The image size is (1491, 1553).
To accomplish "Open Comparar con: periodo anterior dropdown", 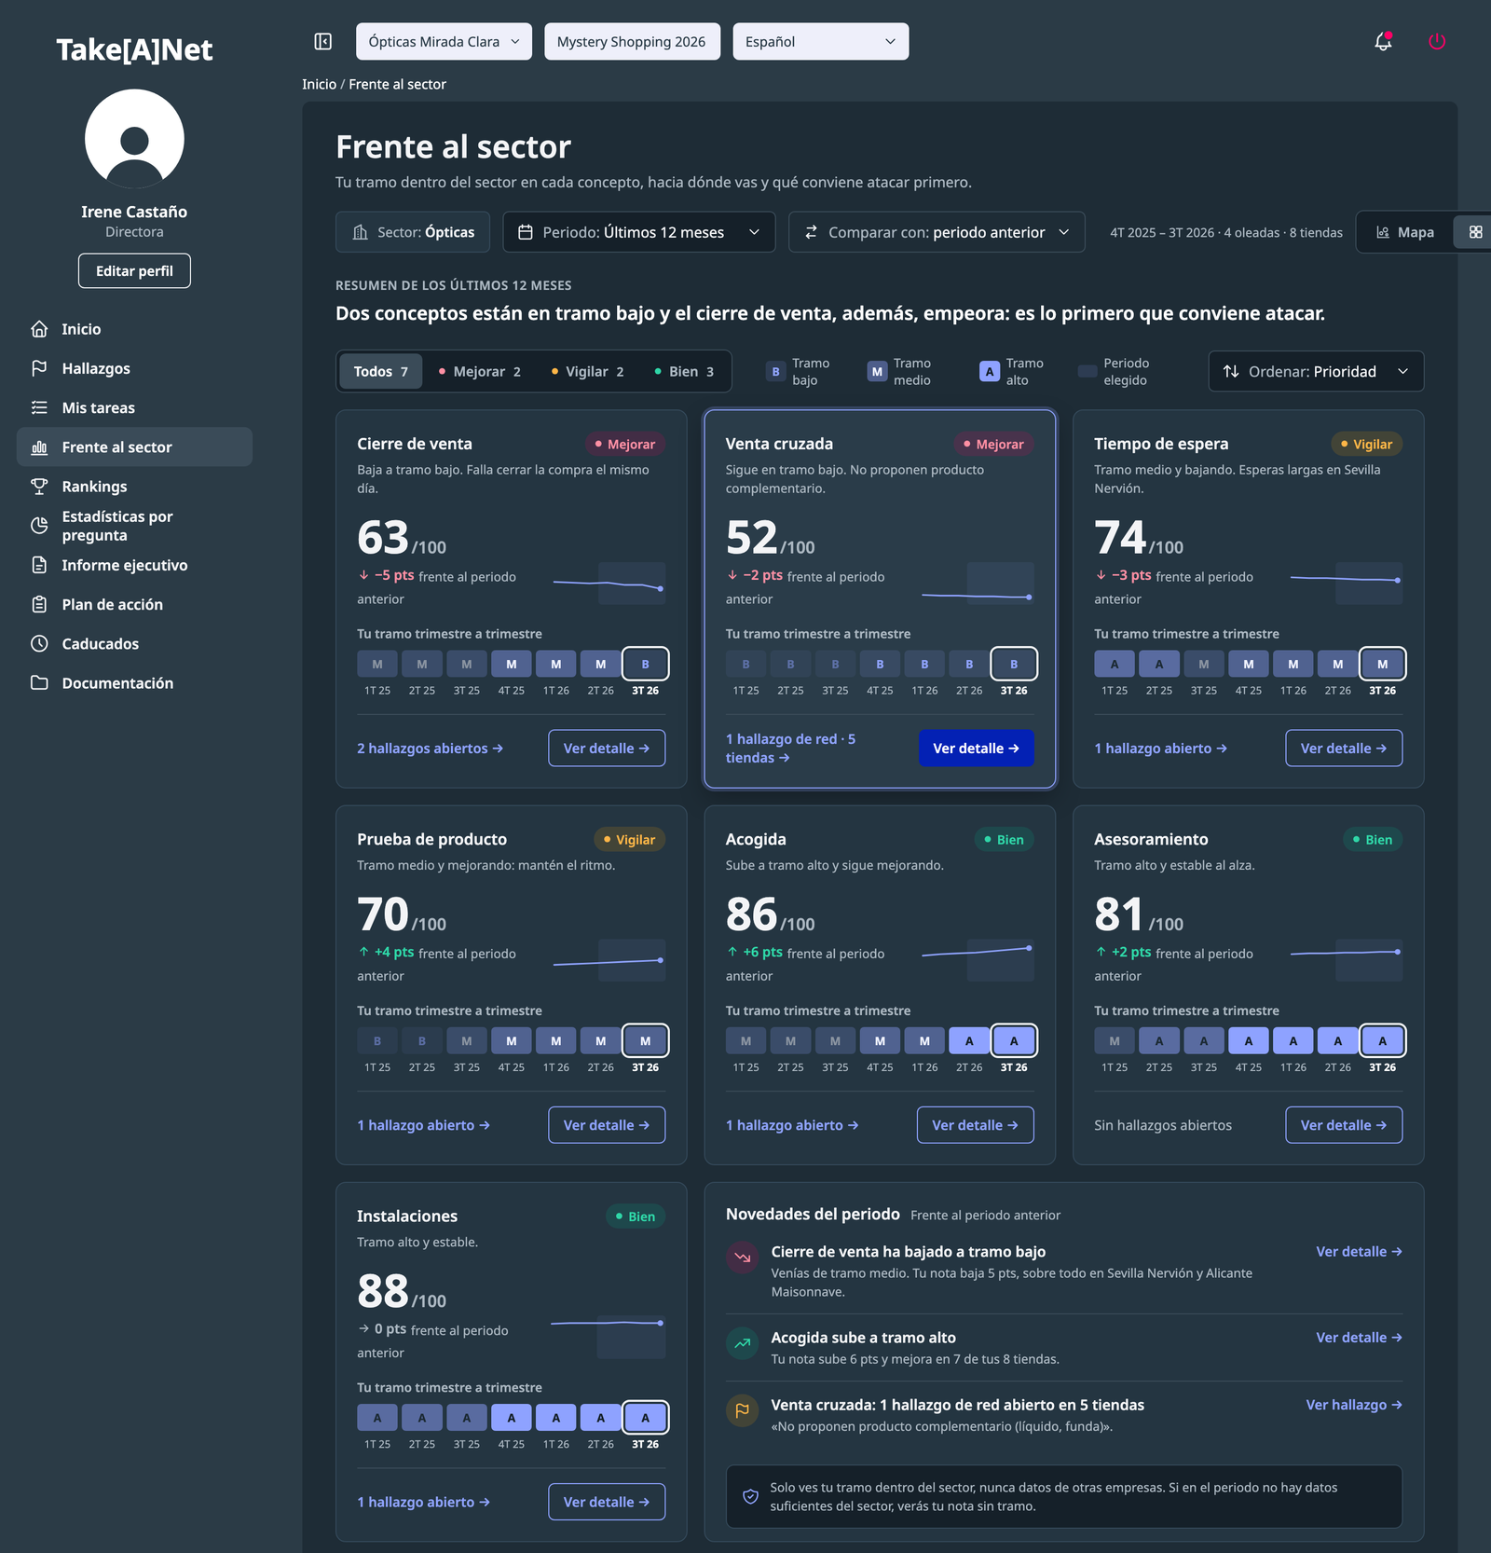I will pos(937,232).
